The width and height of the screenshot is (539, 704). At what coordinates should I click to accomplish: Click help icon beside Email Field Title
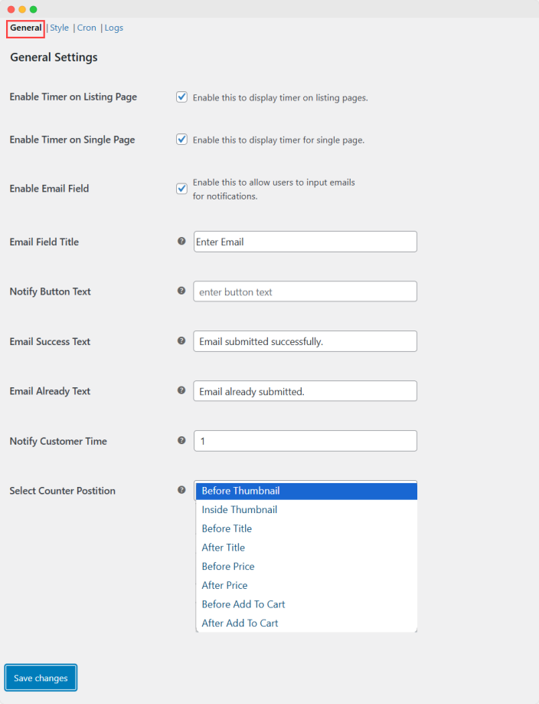[181, 241]
